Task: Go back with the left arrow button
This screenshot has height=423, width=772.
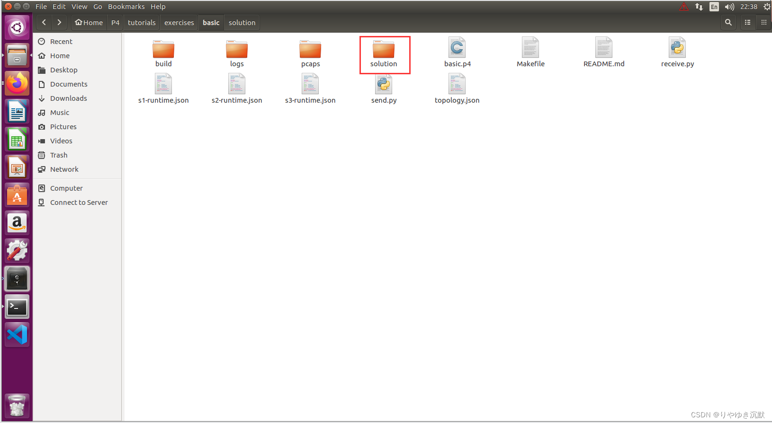Action: pyautogui.click(x=44, y=22)
